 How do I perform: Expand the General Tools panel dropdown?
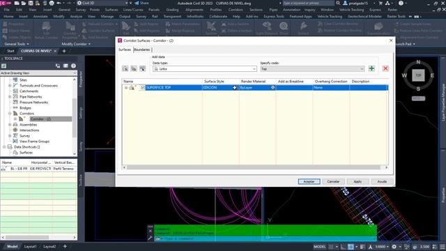(x=17, y=44)
